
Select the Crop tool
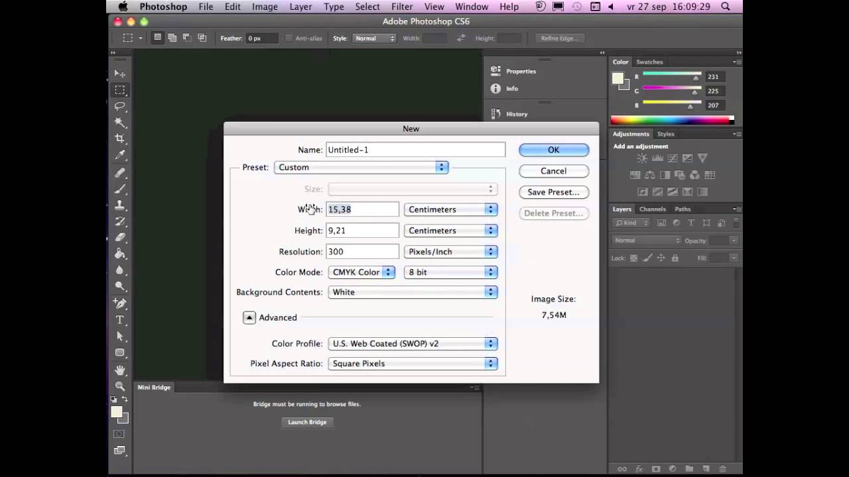[x=120, y=138]
